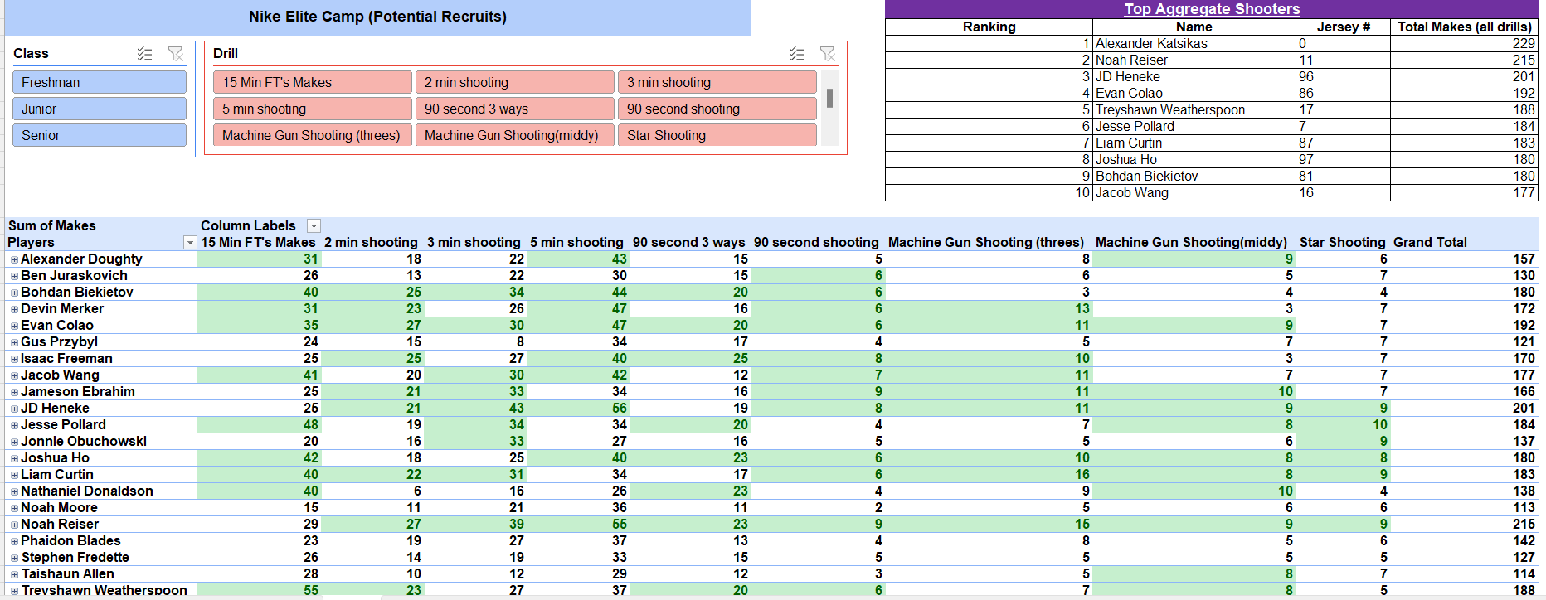Screen dimensions: 1546x600
Task: Expand Phaidon Blades row
Action: [14, 541]
